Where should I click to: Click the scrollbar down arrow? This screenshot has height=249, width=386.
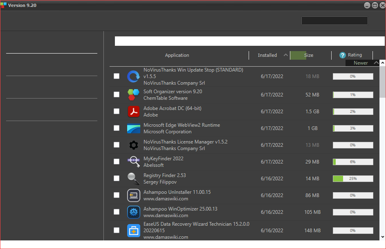click(383, 237)
